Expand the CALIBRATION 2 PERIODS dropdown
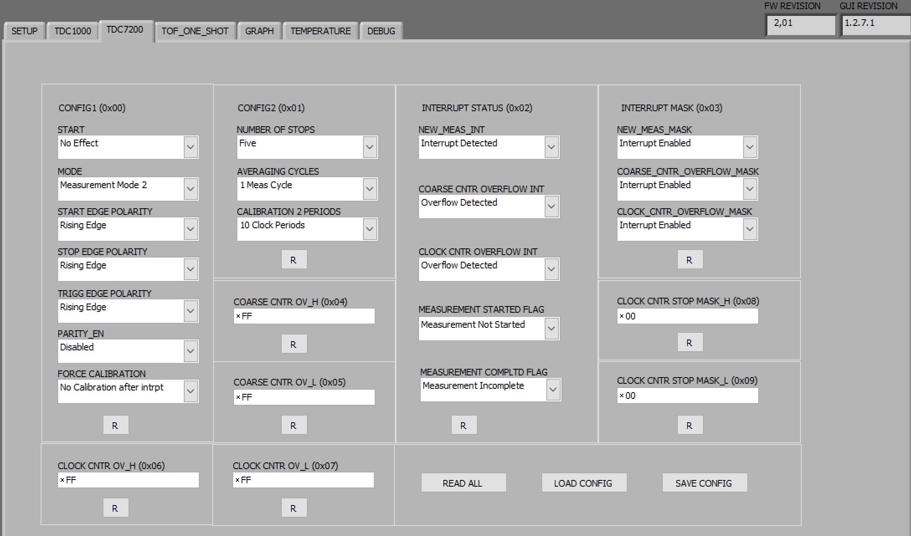 coord(369,229)
